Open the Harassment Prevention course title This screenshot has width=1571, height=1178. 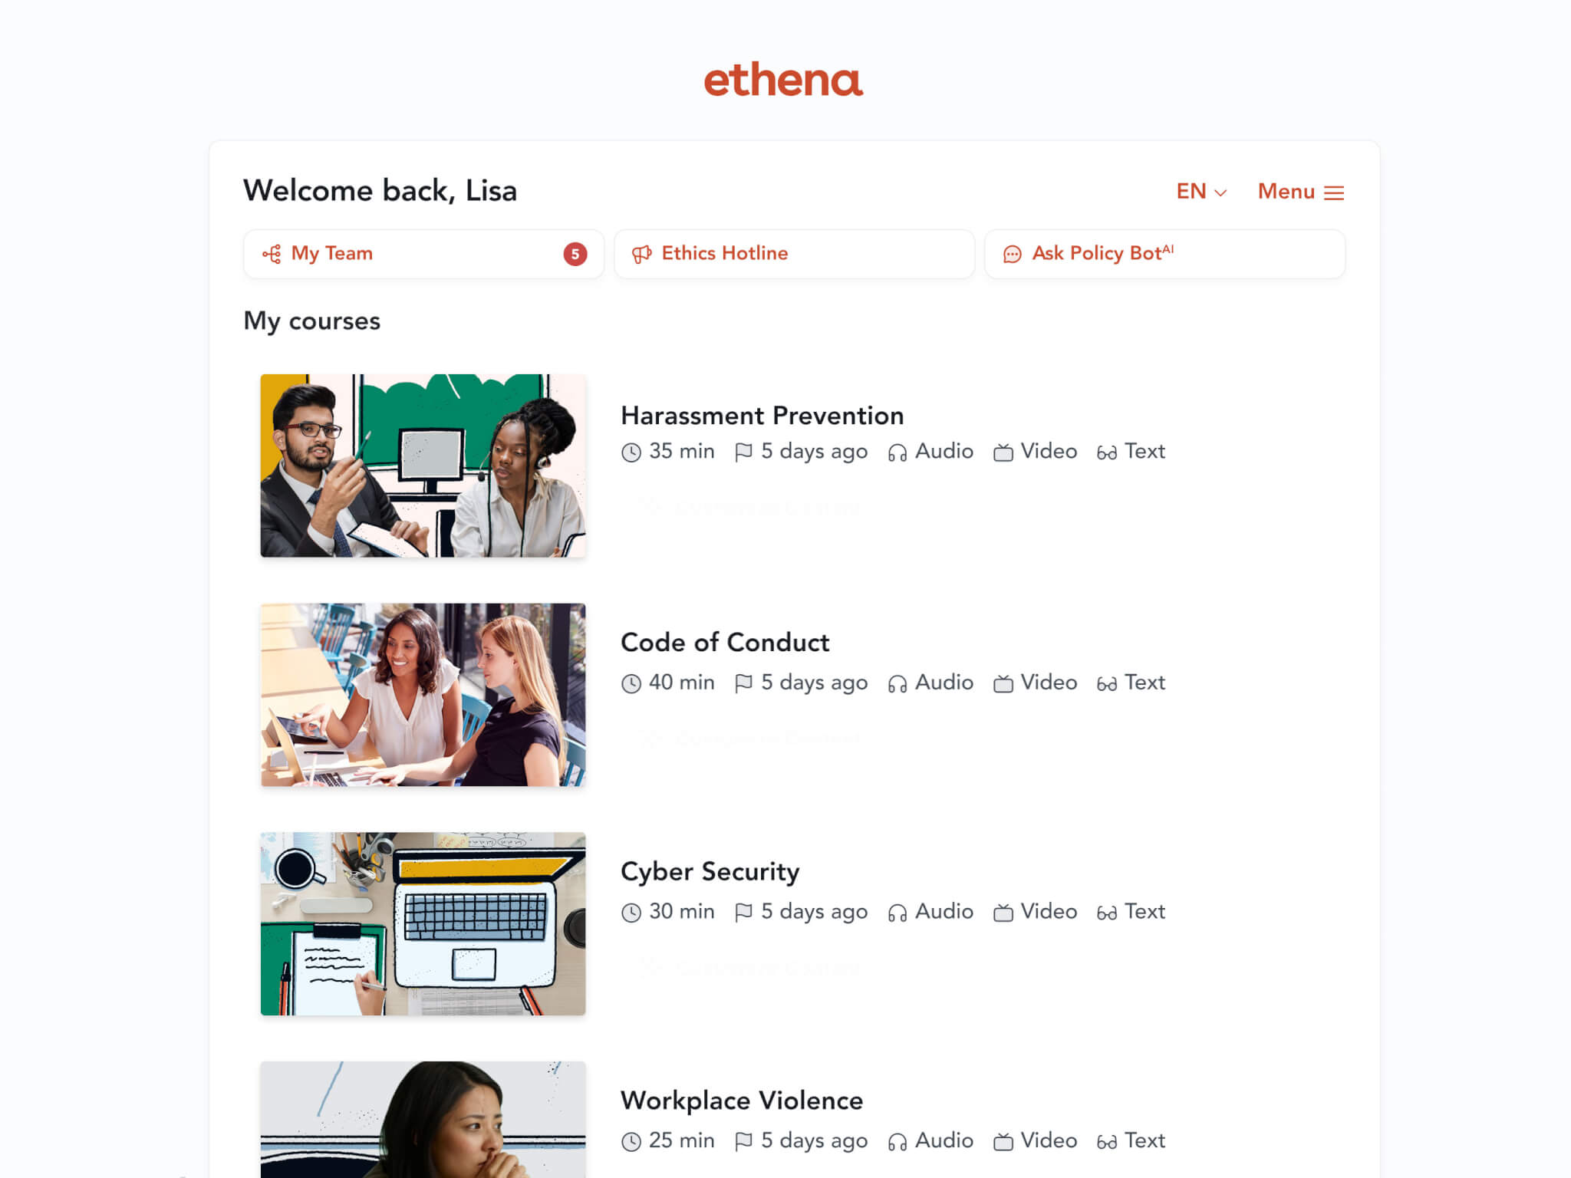762,416
